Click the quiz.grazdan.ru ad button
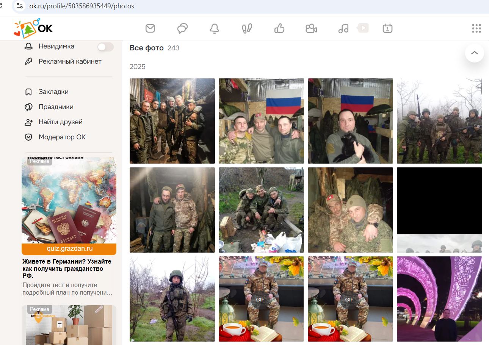489x345 pixels. pyautogui.click(x=69, y=250)
